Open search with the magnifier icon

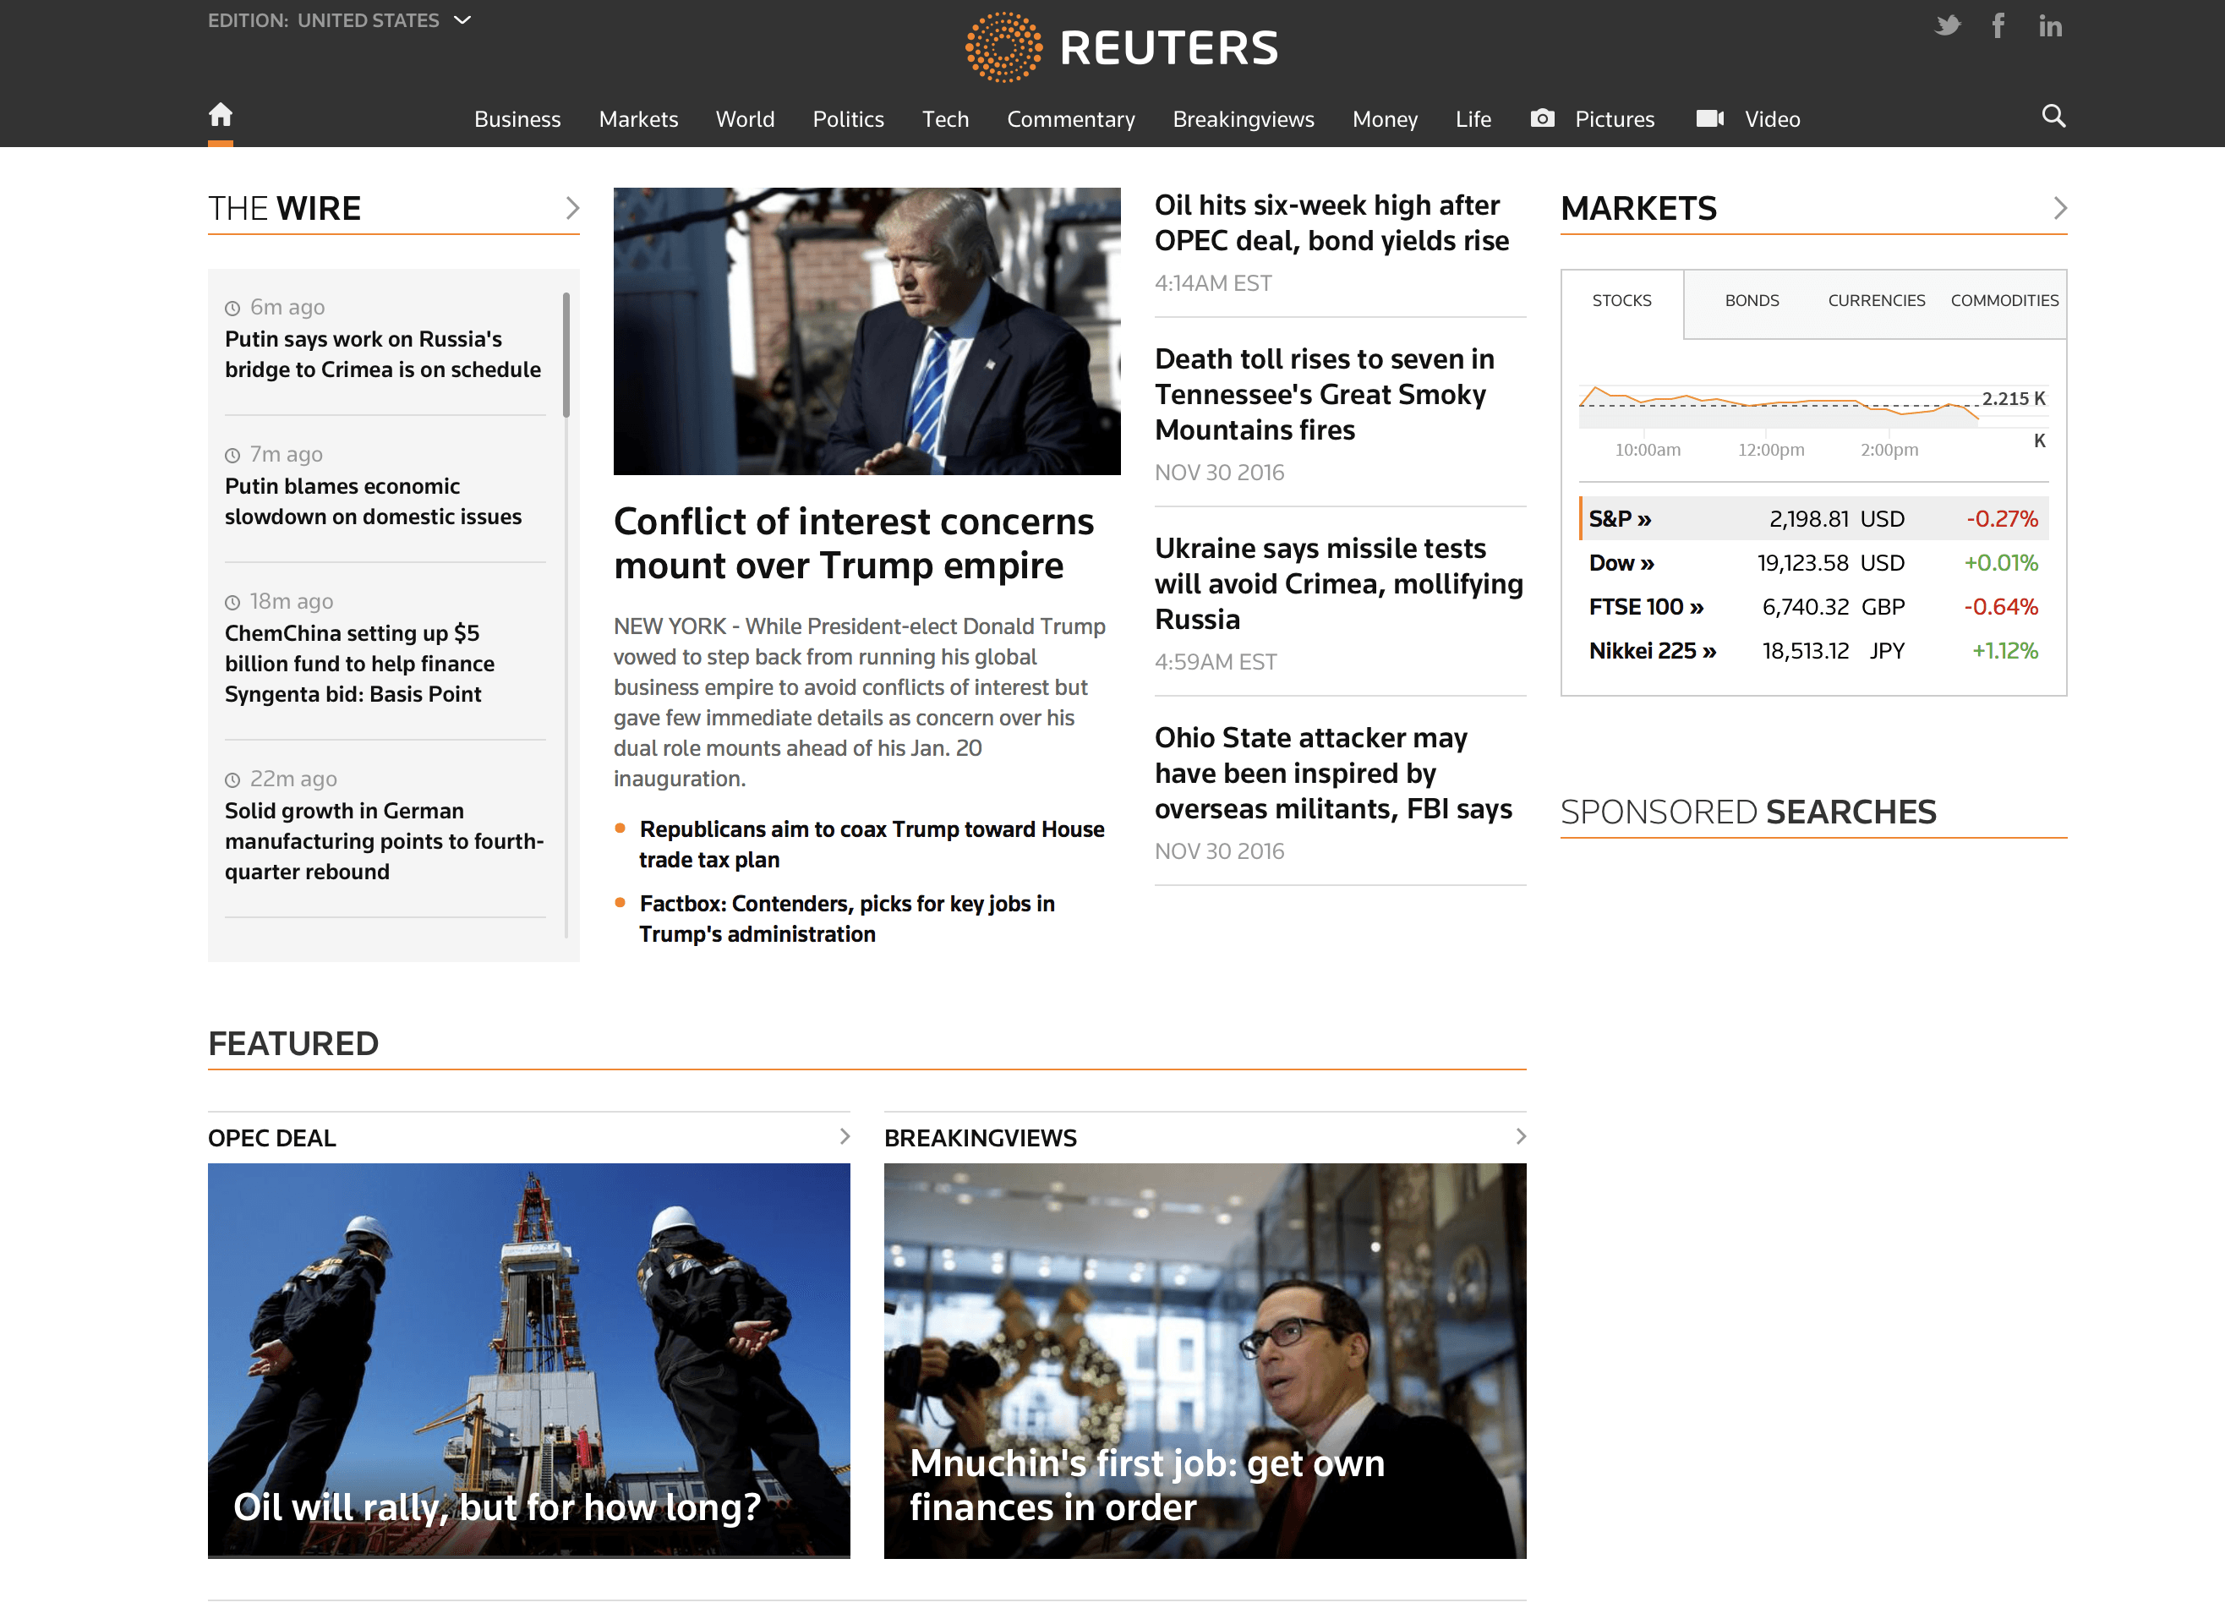click(2053, 116)
